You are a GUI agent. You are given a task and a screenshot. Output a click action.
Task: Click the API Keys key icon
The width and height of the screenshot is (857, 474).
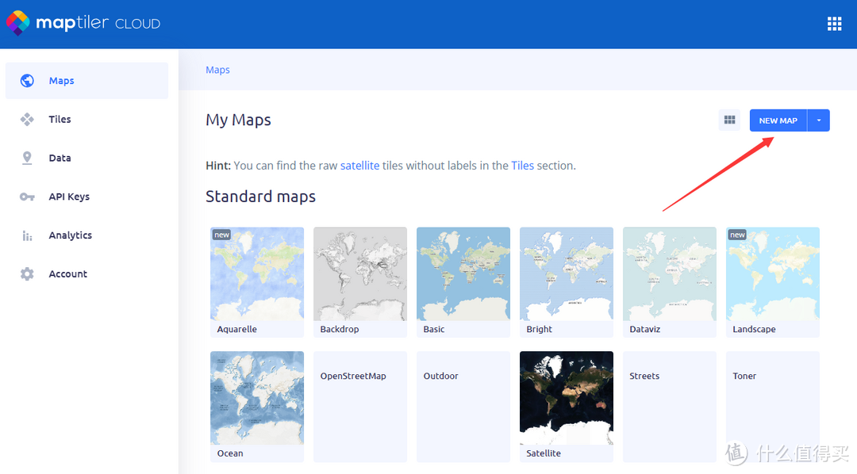pos(27,197)
